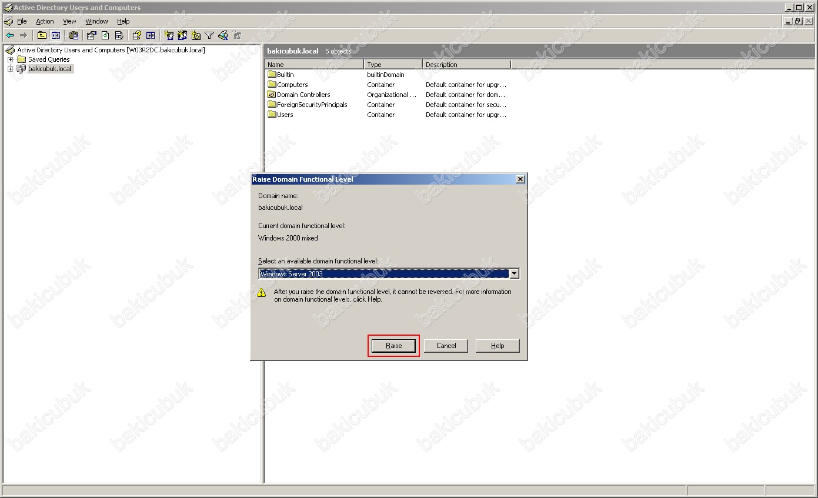Click the Domain Controllers OU icon
The width and height of the screenshot is (818, 498).
click(x=272, y=95)
